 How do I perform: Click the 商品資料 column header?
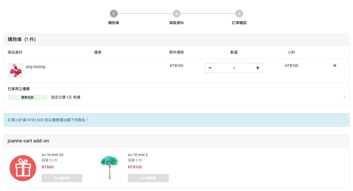click(15, 52)
